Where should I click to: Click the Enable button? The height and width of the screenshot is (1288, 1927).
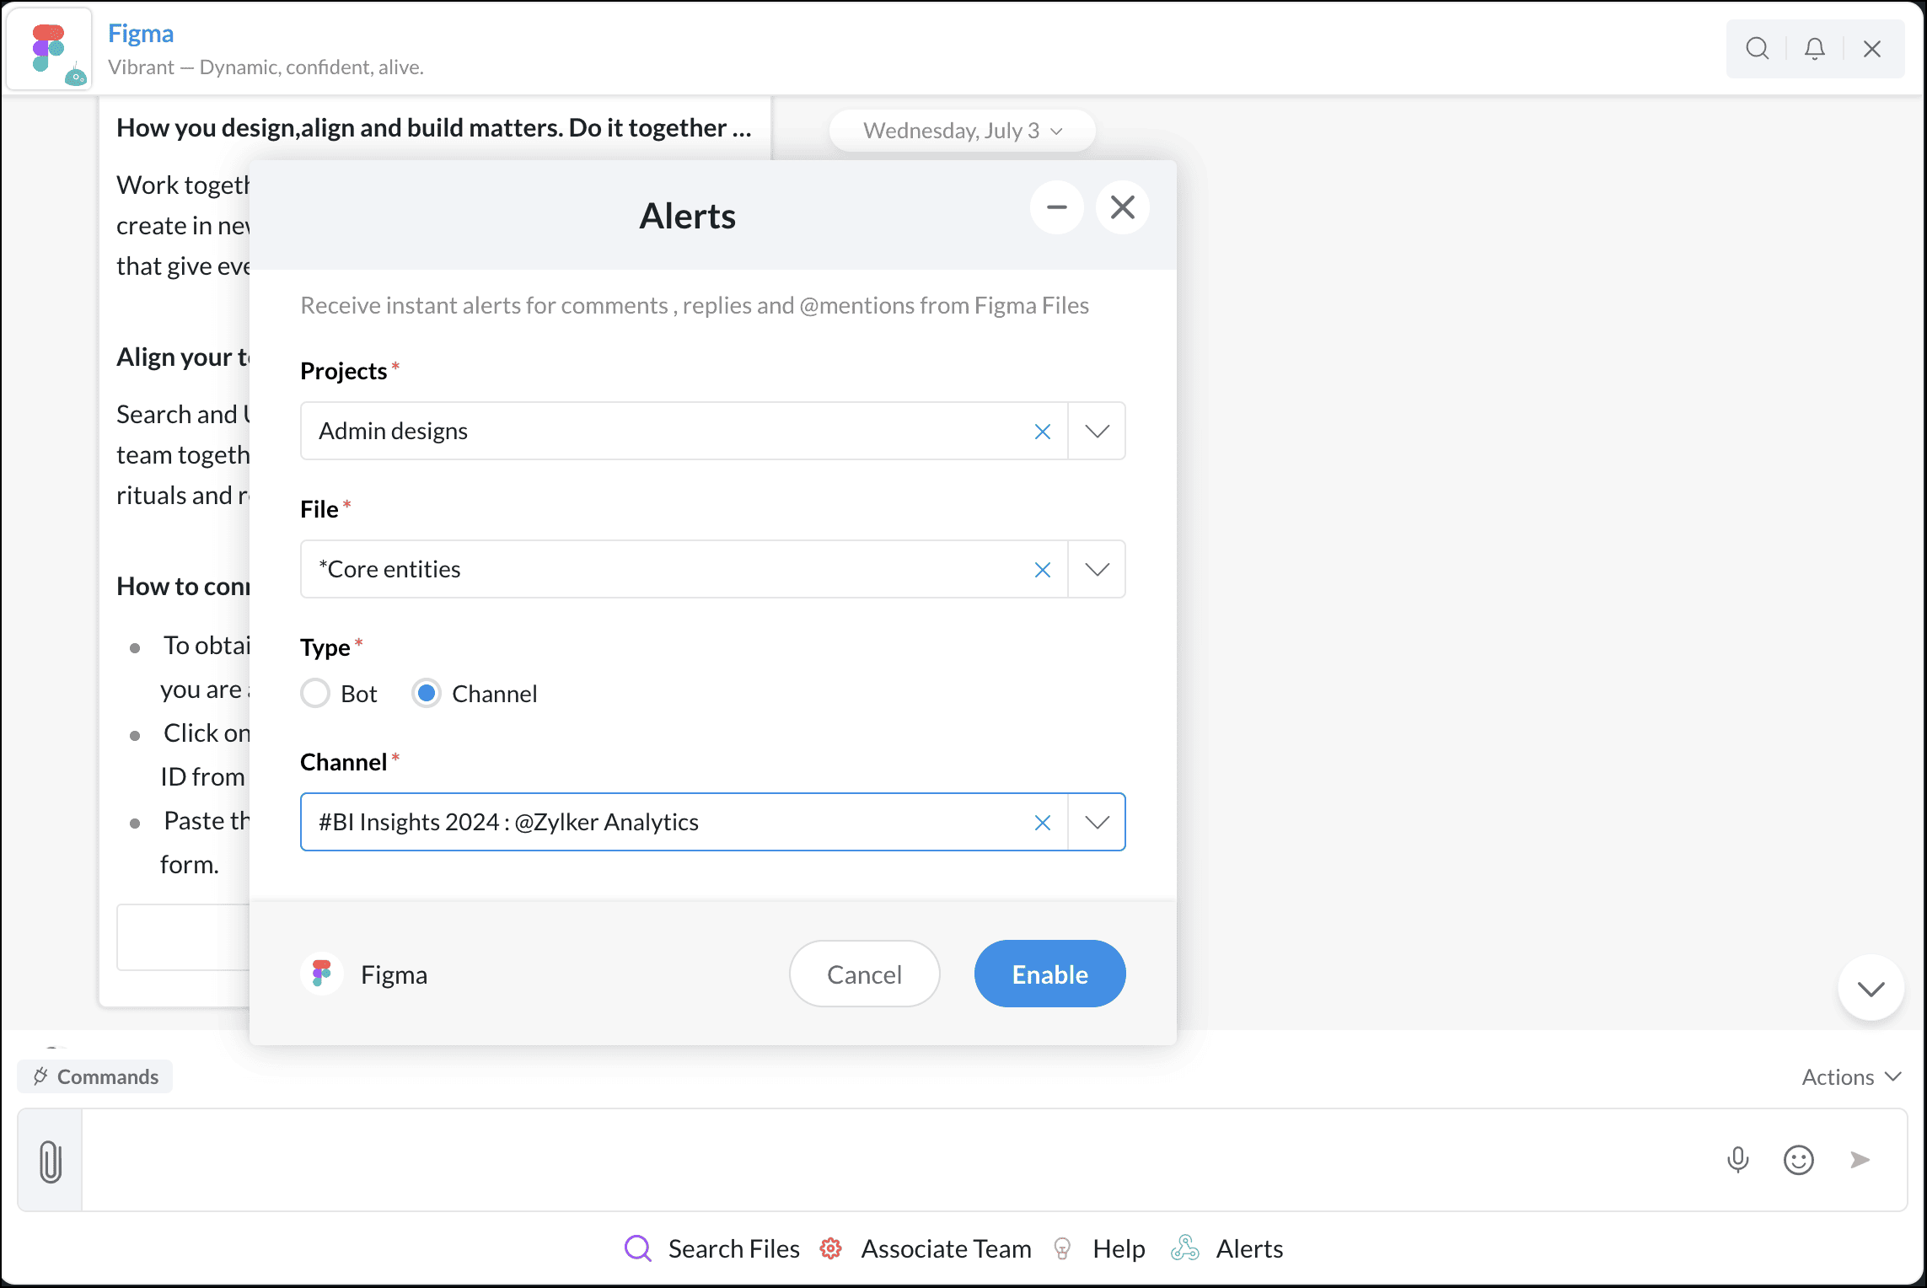point(1049,974)
